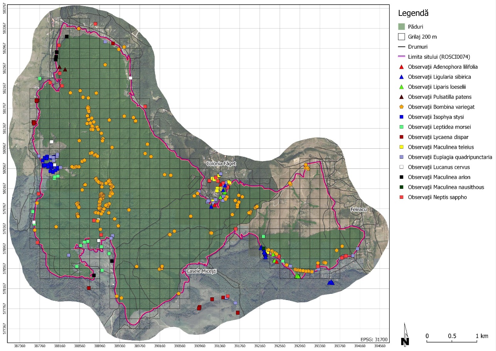496x351 pixels.
Task: Click the 'Observații Bombina variegat' label
Action: pyautogui.click(x=442, y=107)
